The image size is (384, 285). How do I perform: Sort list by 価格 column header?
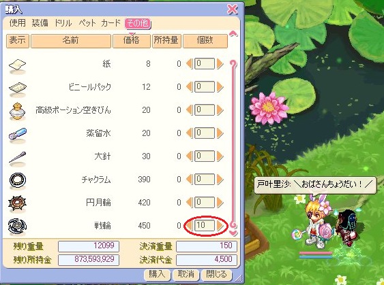132,41
